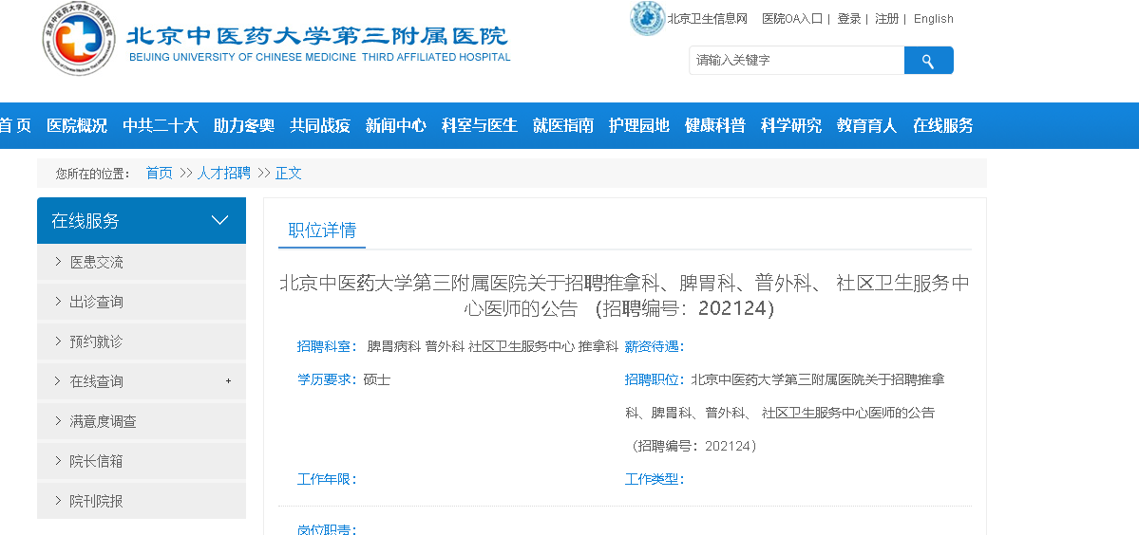Click the 脾胃病科 department text
Viewport: 1139px width, 535px height.
click(393, 346)
